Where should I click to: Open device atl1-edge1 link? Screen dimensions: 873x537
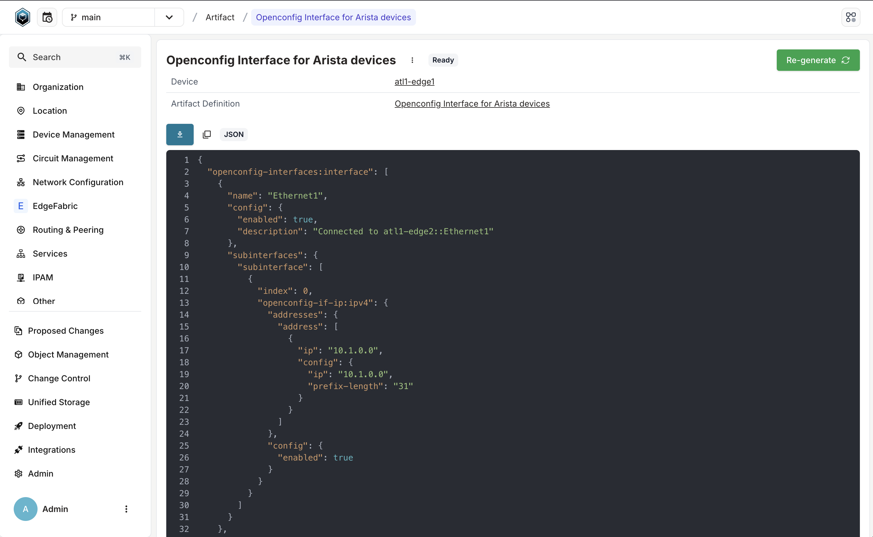pos(414,82)
